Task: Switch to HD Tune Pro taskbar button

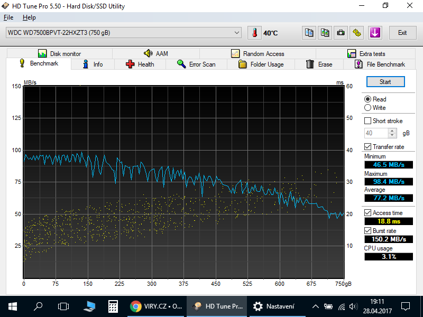Action: point(217,306)
